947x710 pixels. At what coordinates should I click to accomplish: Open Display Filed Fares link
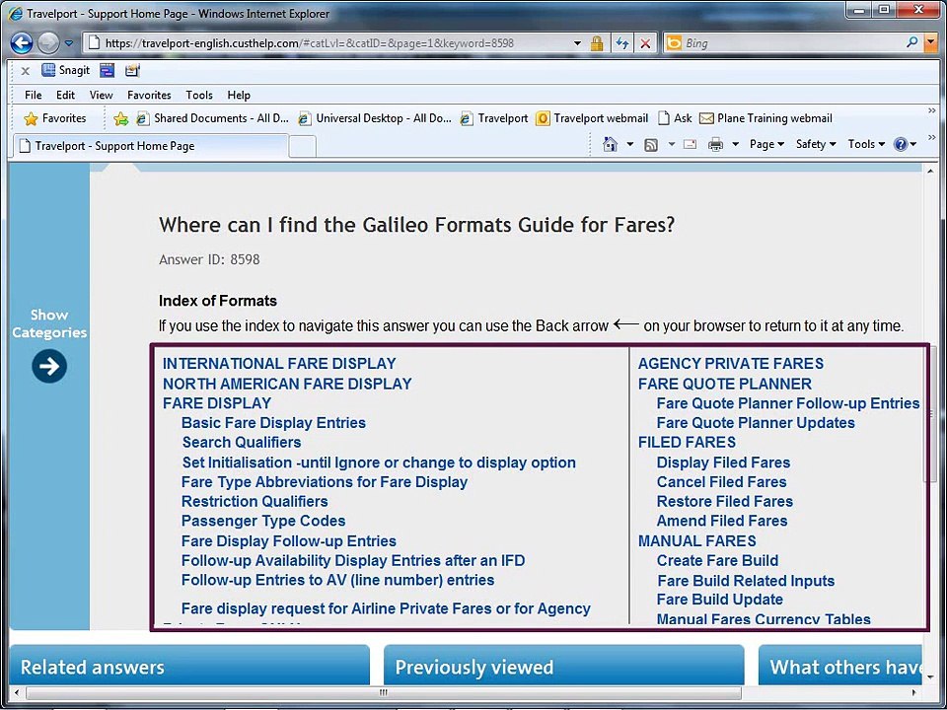click(x=723, y=462)
